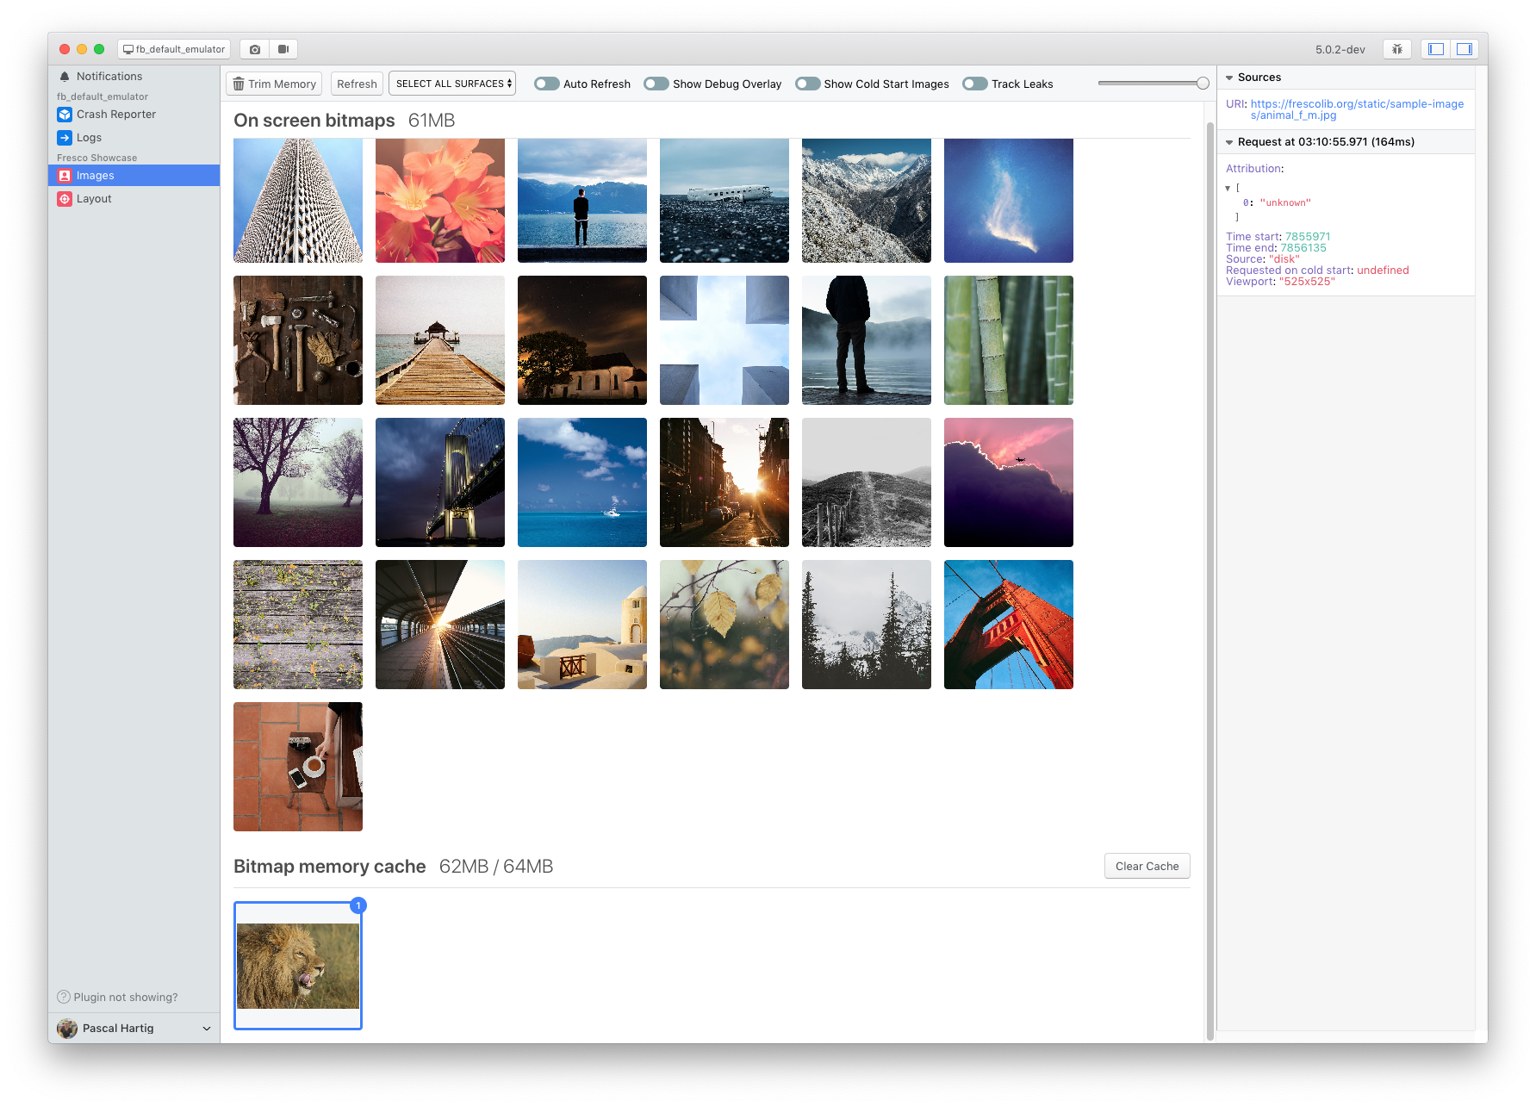Screen dimensions: 1536x1107
Task: Open the SELECT ALL SURFACES dropdown
Action: click(x=451, y=83)
